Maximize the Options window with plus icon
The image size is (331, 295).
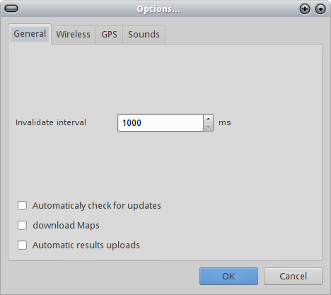tap(305, 9)
